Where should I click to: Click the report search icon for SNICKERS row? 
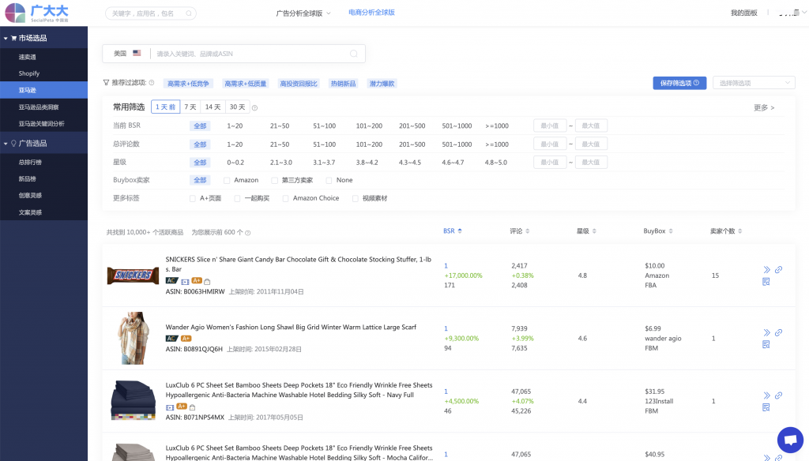click(x=766, y=282)
